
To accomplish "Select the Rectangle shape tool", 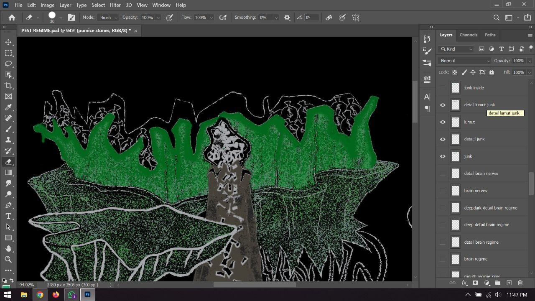I will pos(8,238).
